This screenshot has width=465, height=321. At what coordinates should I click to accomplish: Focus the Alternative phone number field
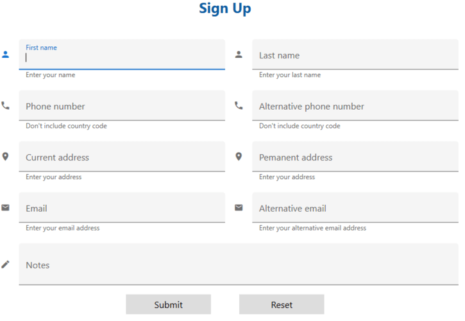355,106
